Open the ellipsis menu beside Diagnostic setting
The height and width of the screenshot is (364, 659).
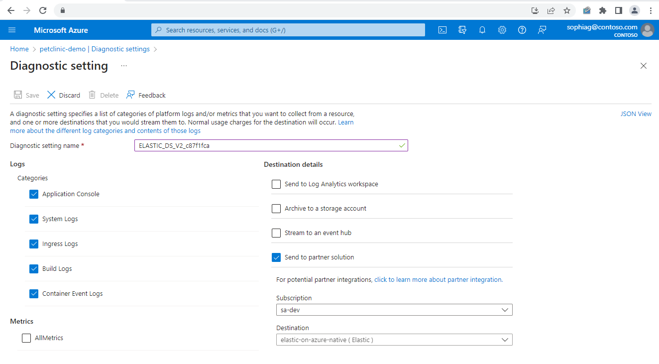[124, 66]
